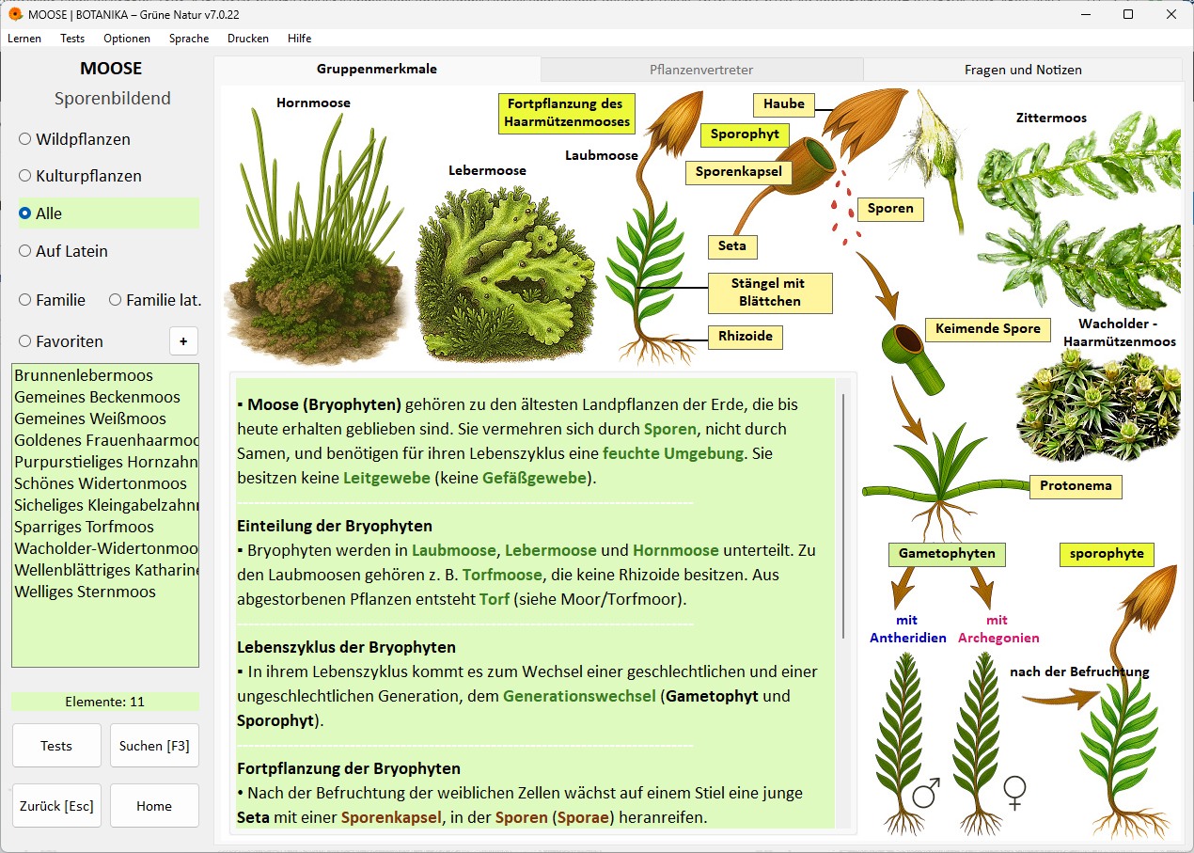Click the female symbol icon
Image resolution: width=1194 pixels, height=853 pixels.
[x=1014, y=794]
